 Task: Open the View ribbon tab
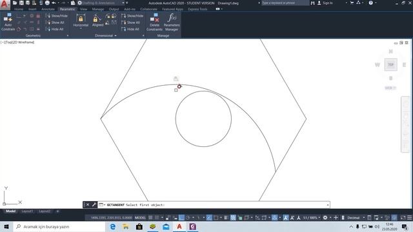pyautogui.click(x=83, y=9)
